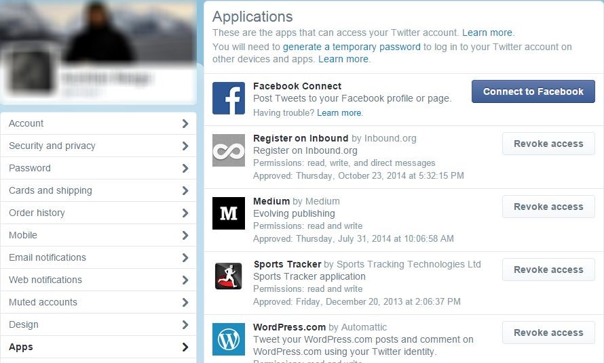604x363 pixels.
Task: Expand the Account row chevron arrow
Action: pos(185,123)
